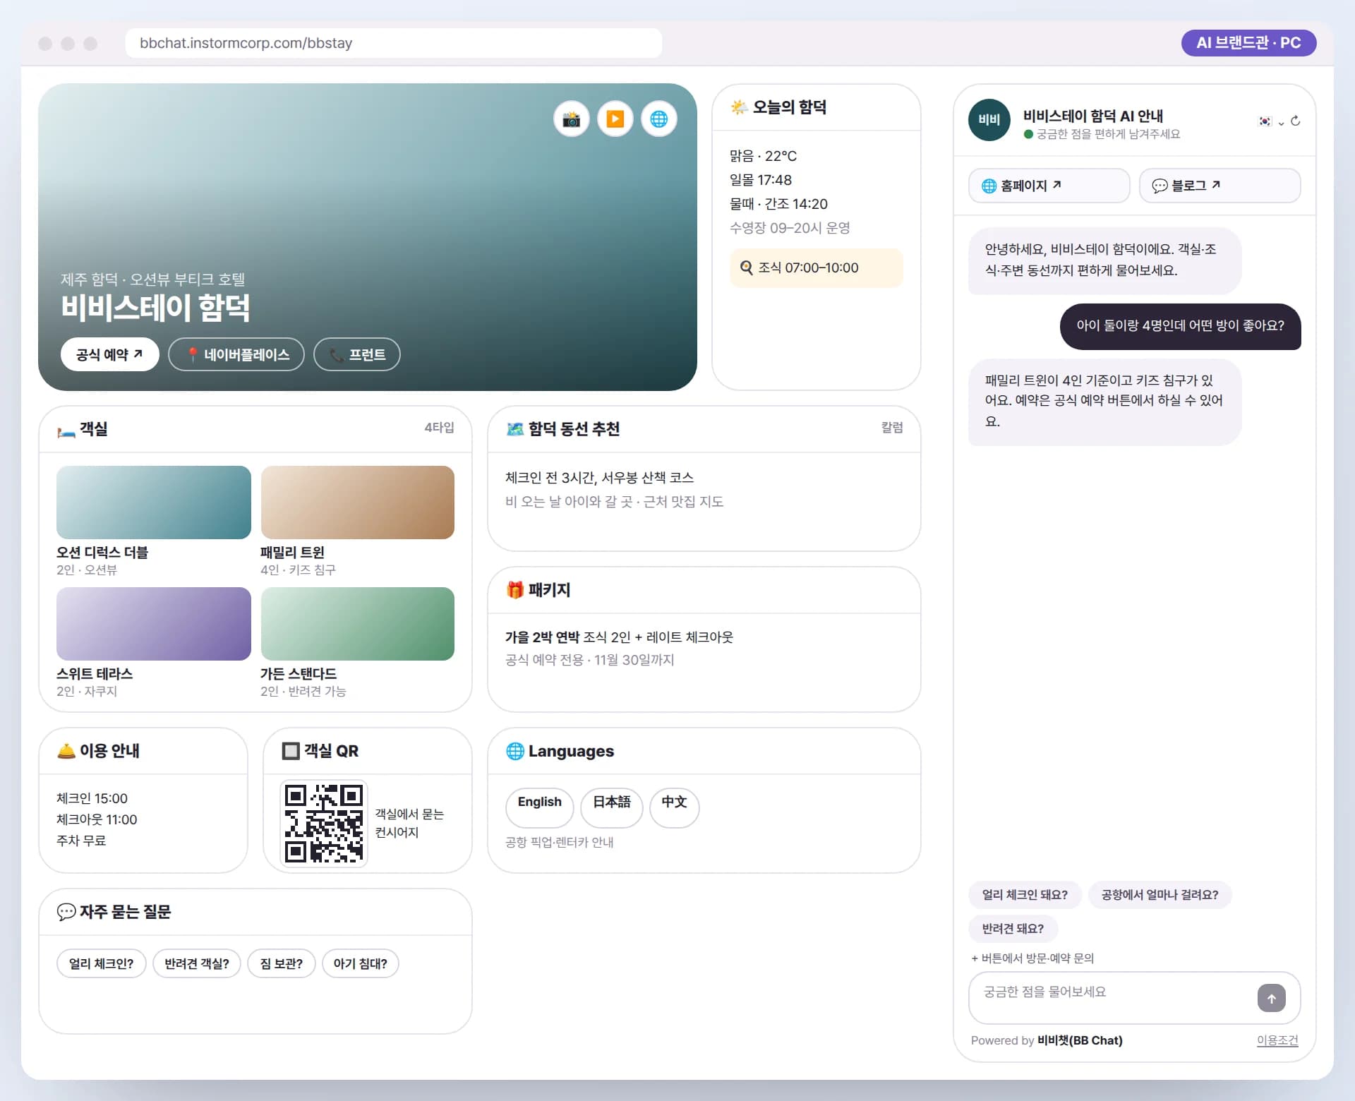Select the 오션 디럭스 더블 room thumbnail

(154, 503)
